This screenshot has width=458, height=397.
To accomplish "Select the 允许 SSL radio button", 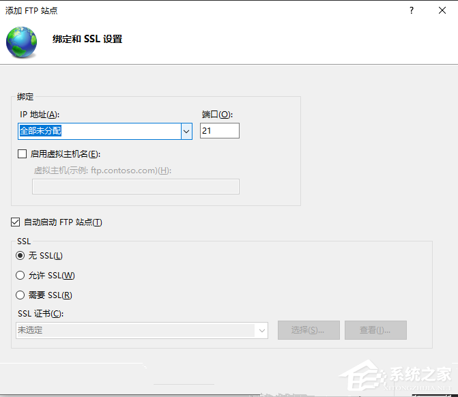I will (x=20, y=276).
